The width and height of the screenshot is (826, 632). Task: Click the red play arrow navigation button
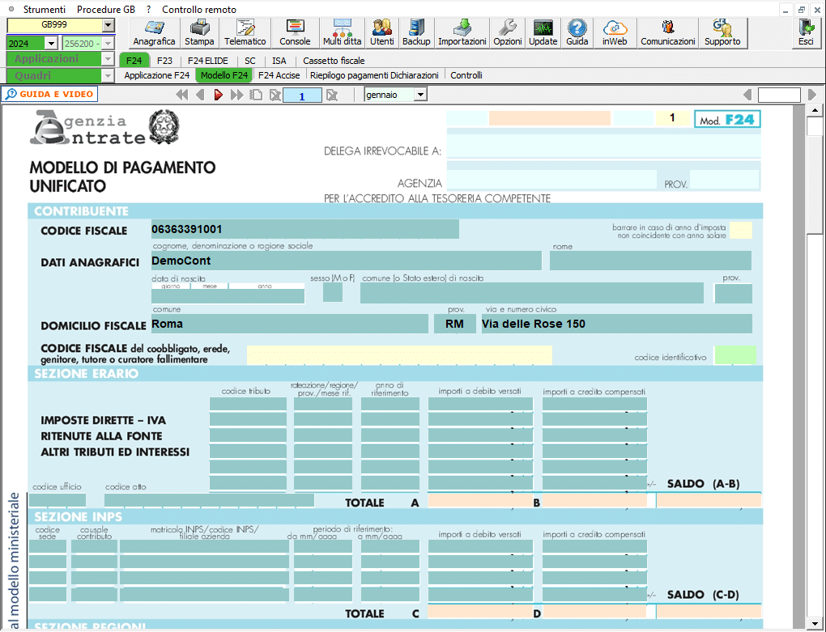(219, 95)
